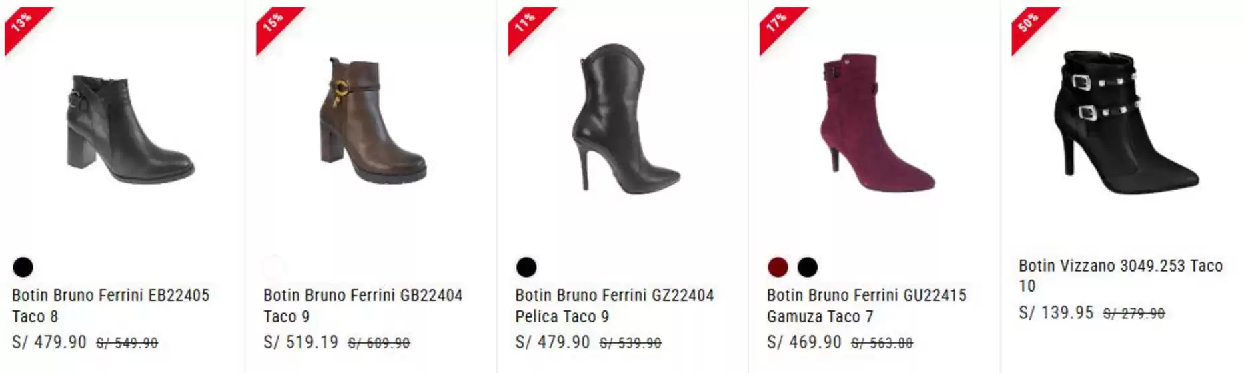Choose black swatch for GZ22404 Pelica

tap(526, 267)
